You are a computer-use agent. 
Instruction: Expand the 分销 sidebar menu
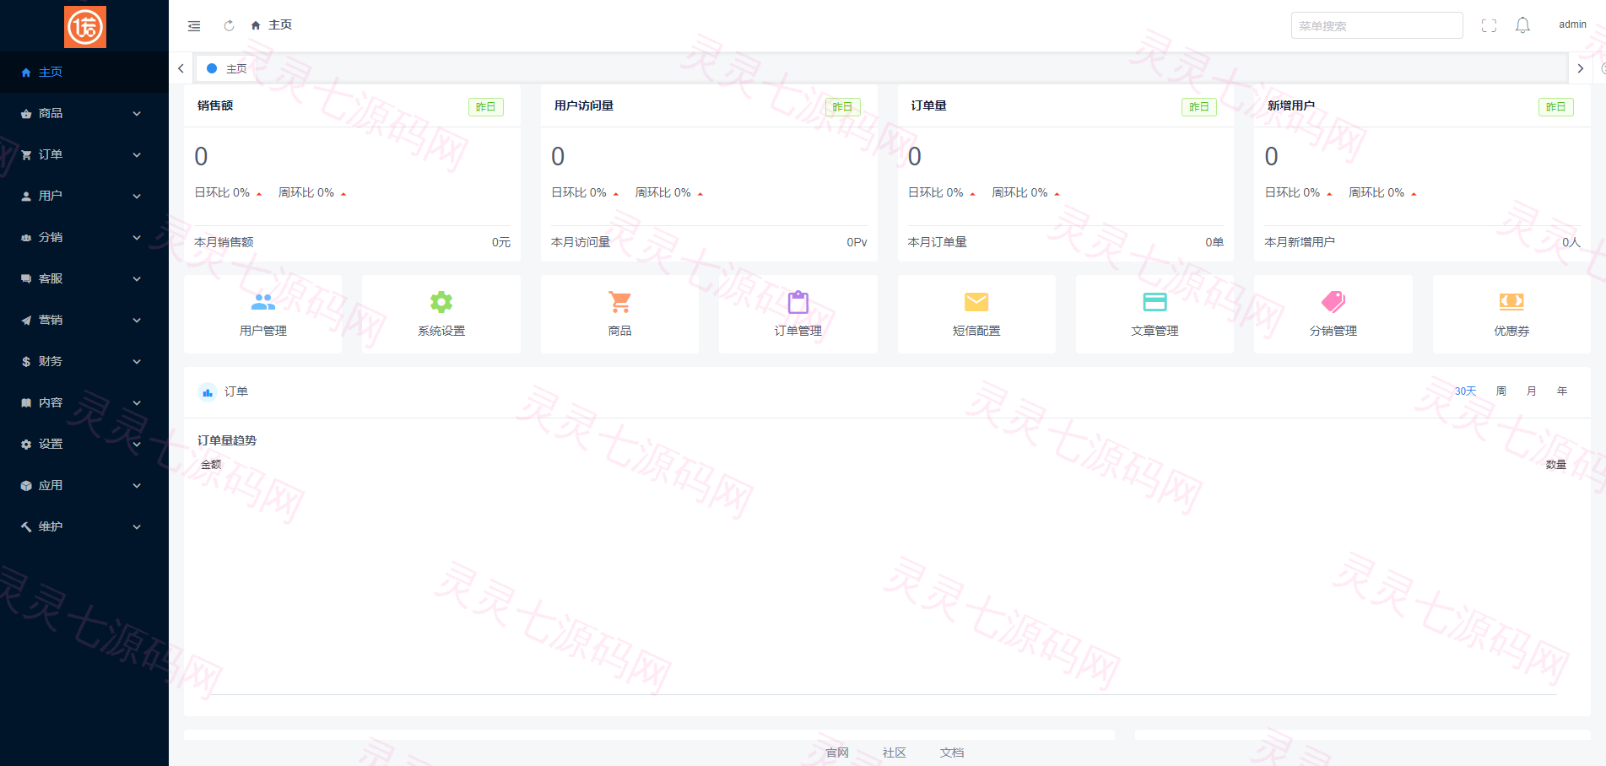[84, 237]
